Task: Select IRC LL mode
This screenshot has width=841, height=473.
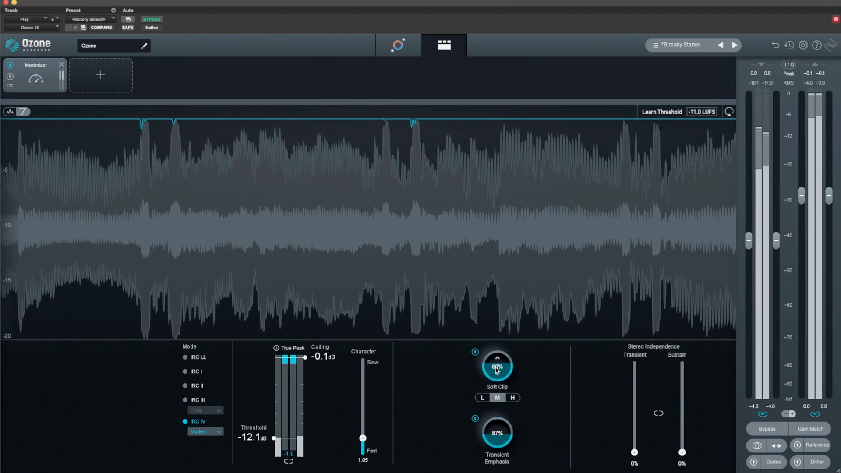Action: (x=185, y=357)
